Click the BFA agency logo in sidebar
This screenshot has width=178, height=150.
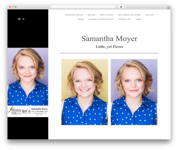[x=27, y=111]
